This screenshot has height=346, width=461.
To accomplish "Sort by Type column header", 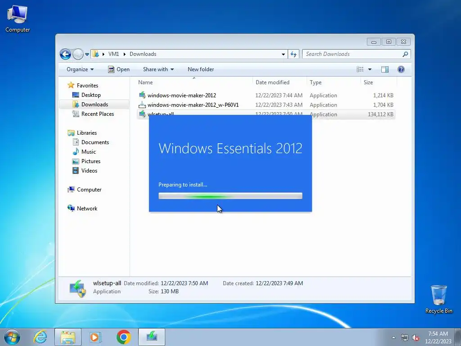I will coord(334,82).
